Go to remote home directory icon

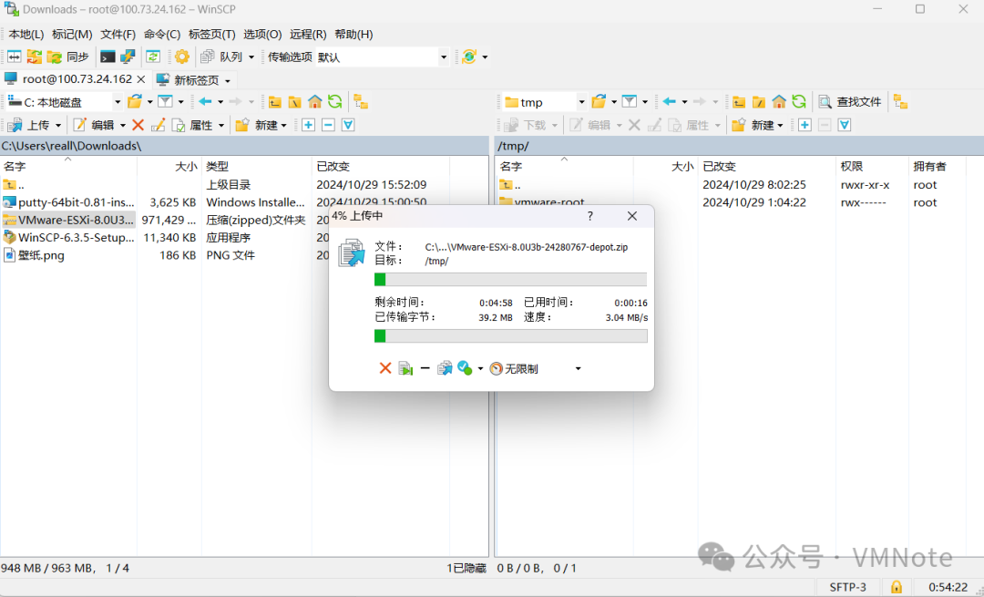(779, 102)
